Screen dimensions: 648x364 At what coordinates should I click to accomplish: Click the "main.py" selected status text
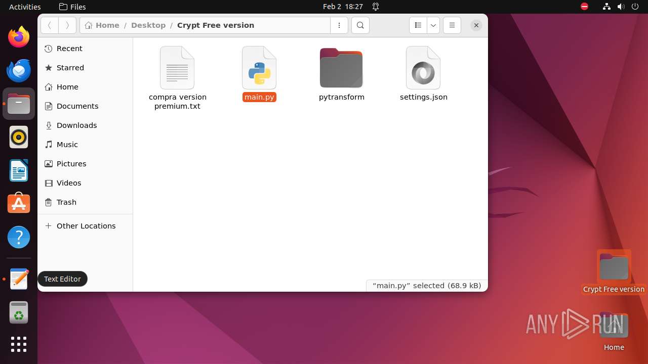coord(427,286)
